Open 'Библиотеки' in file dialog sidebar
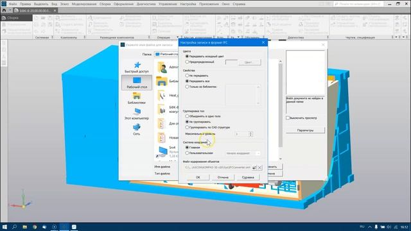The image size is (411, 231). point(137,98)
